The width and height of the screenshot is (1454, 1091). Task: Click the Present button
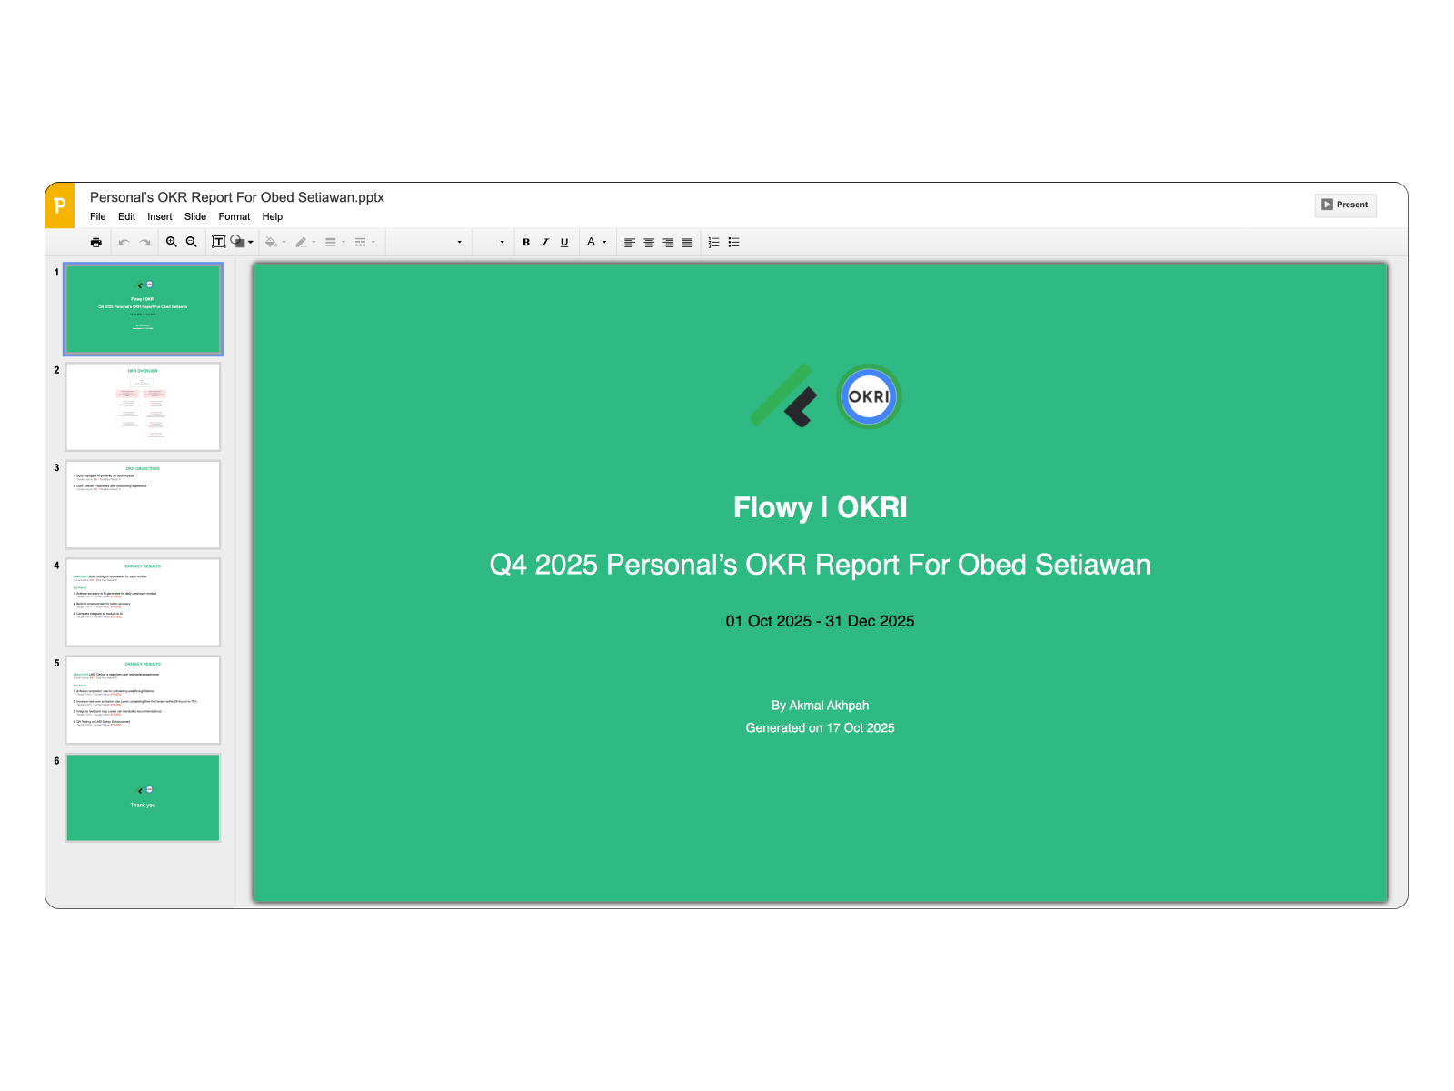(1345, 205)
